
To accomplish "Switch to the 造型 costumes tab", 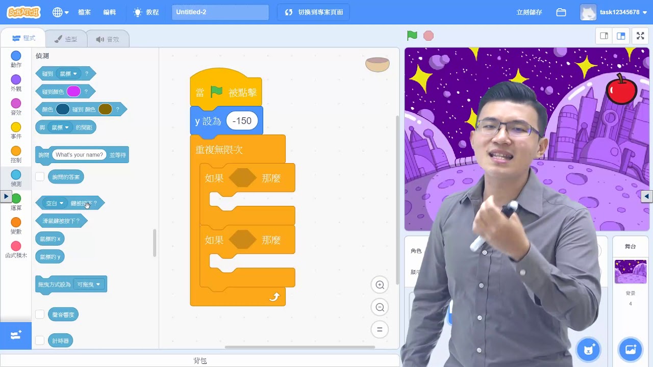I will click(x=65, y=39).
